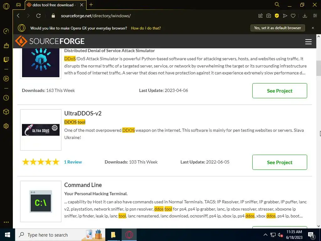
Task: Open the GX Corner gamepad icon
Action: 18,5
